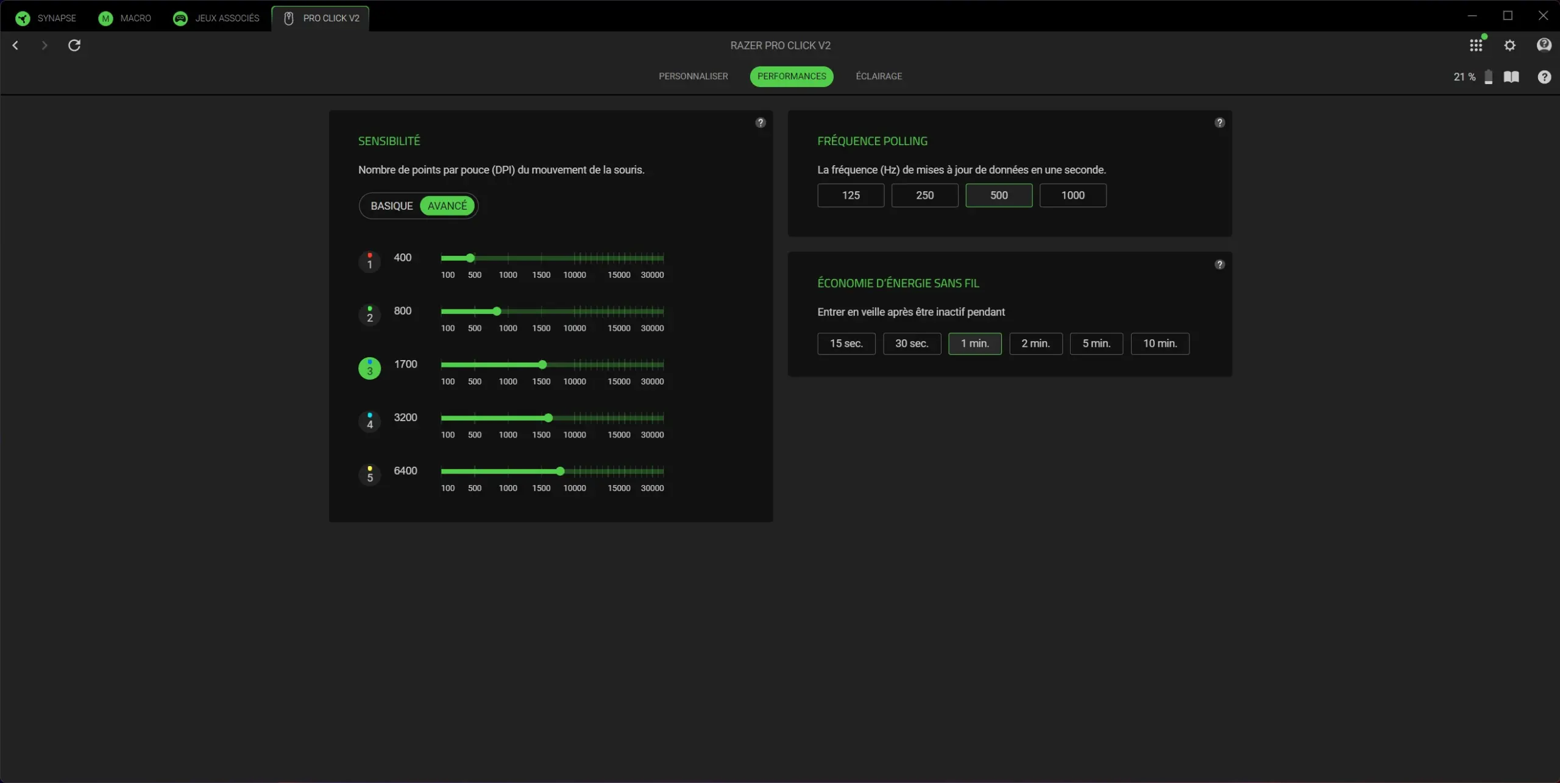Switch to the Macro tab
Image resolution: width=1560 pixels, height=783 pixels.
[125, 18]
